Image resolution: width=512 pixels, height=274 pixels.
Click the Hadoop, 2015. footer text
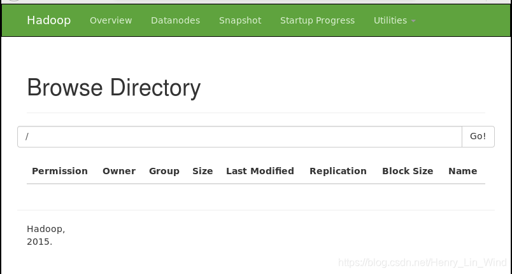point(46,235)
